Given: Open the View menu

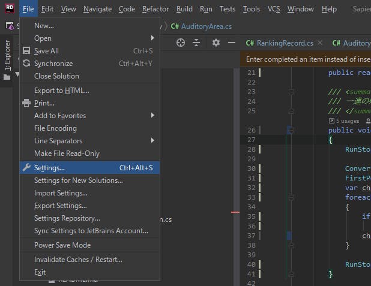Looking at the screenshot, I should click(x=68, y=9).
